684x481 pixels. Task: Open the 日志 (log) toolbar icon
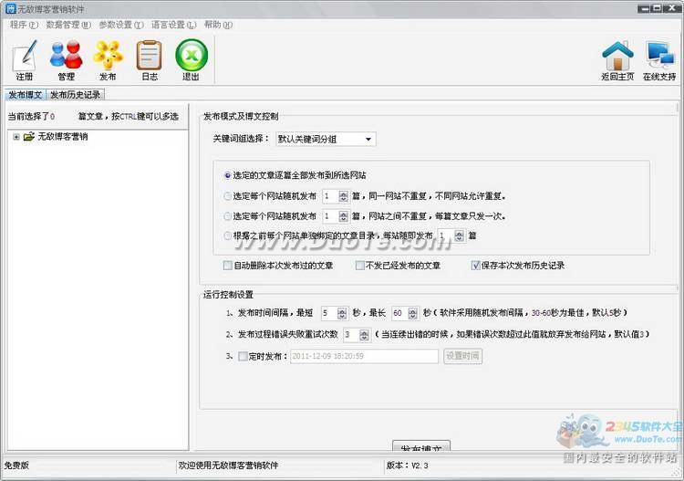tap(150, 60)
